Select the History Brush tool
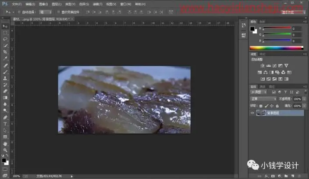This screenshot has width=309, height=179. [5, 85]
